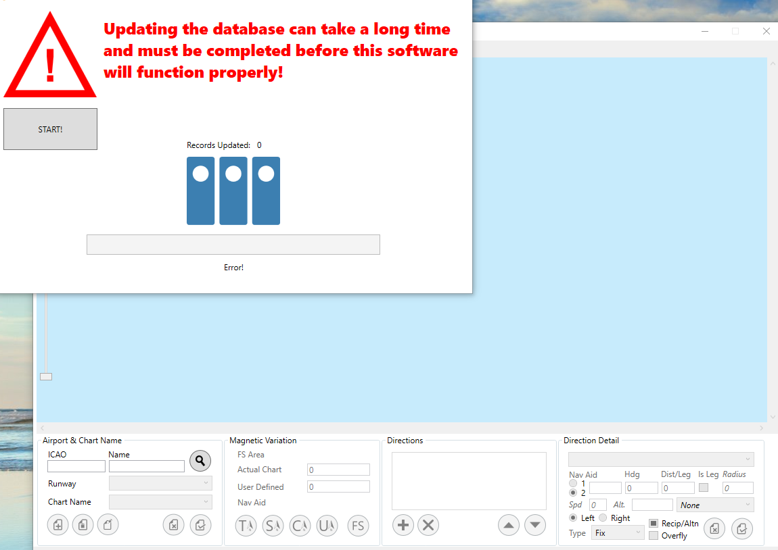Click the add new chart icon

click(x=58, y=525)
